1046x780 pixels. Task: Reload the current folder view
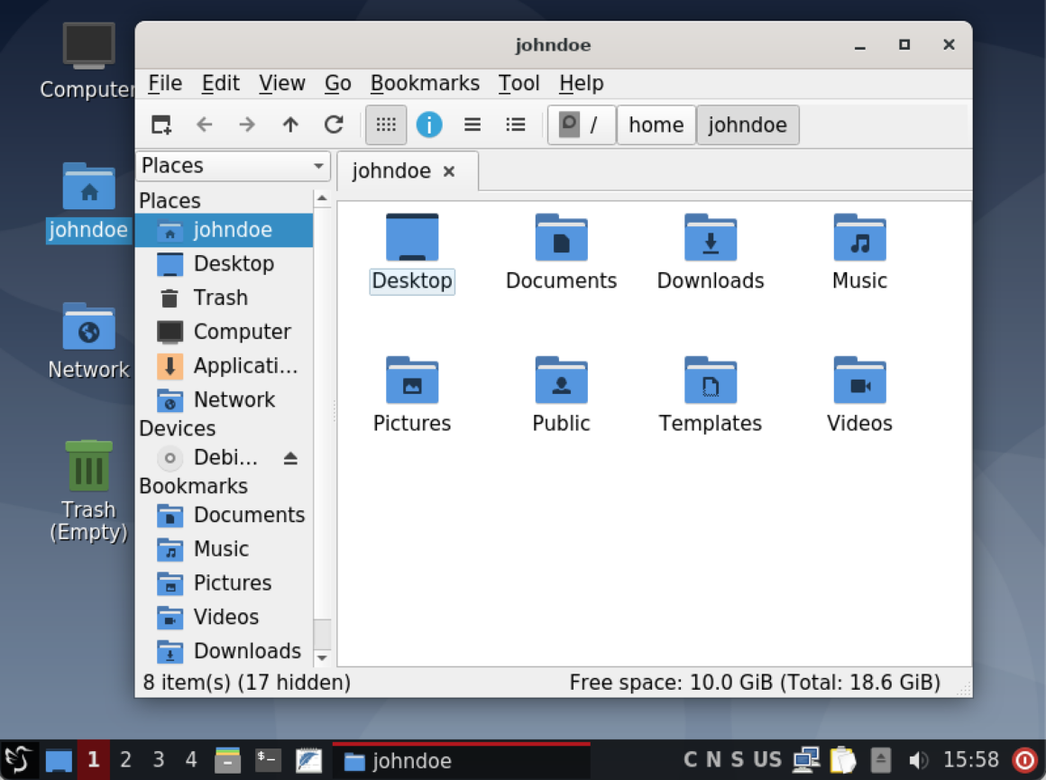(334, 124)
